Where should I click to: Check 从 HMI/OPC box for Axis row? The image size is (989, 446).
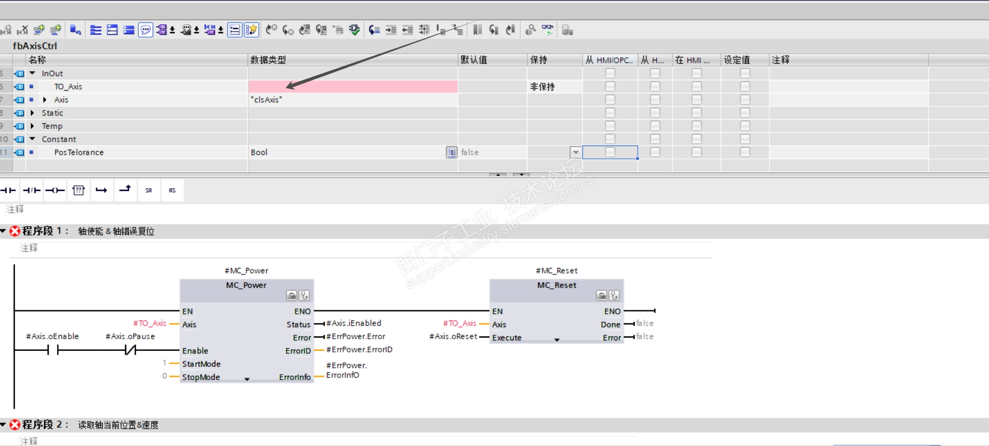610,100
